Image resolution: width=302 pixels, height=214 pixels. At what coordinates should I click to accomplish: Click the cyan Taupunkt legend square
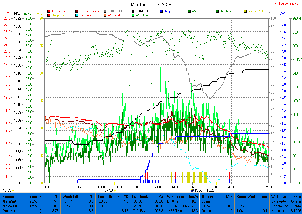click(77, 15)
